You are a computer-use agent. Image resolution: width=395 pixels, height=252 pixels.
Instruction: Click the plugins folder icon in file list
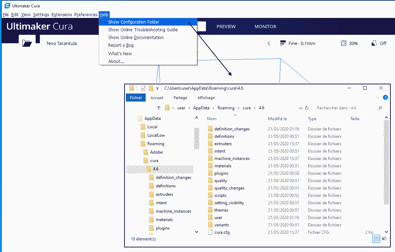coord(210,173)
